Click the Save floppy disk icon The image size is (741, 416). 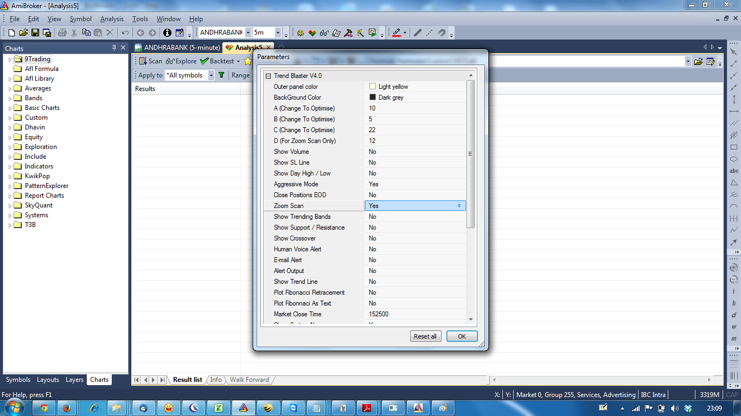pos(35,32)
